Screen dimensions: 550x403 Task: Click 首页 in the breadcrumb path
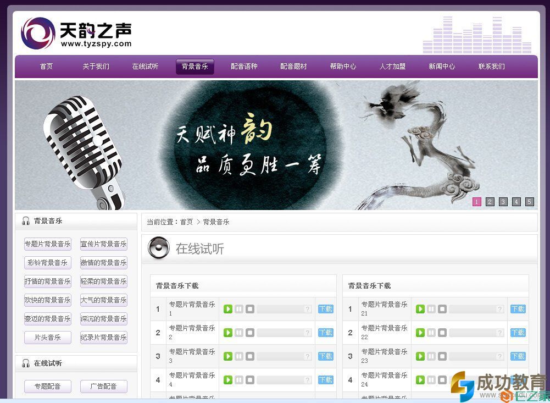[x=186, y=222]
